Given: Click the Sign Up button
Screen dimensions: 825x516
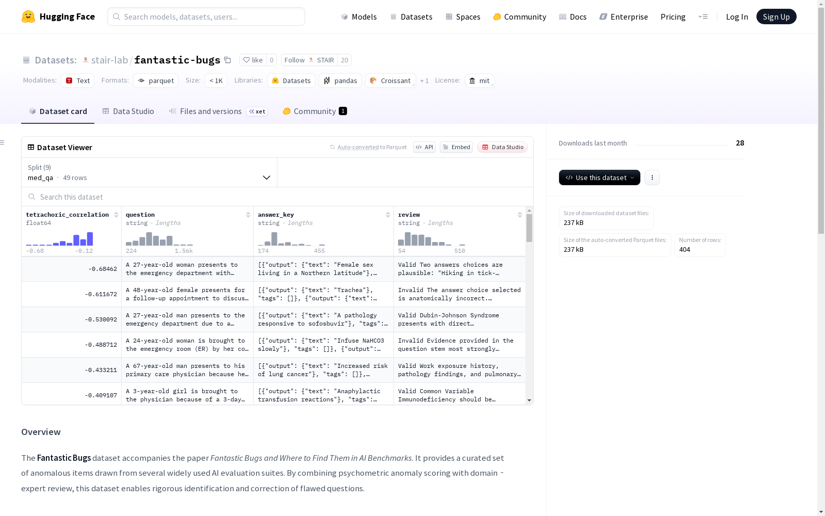Looking at the screenshot, I should pos(776,17).
